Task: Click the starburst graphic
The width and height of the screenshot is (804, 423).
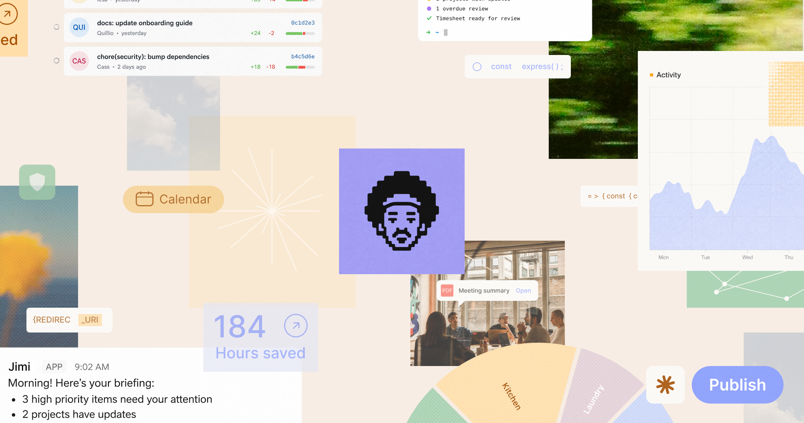Action: (x=272, y=210)
